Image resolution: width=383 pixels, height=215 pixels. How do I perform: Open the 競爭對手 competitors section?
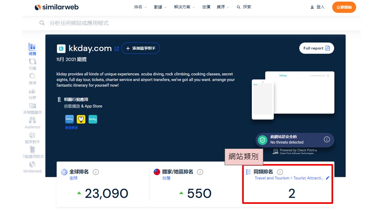(32, 138)
